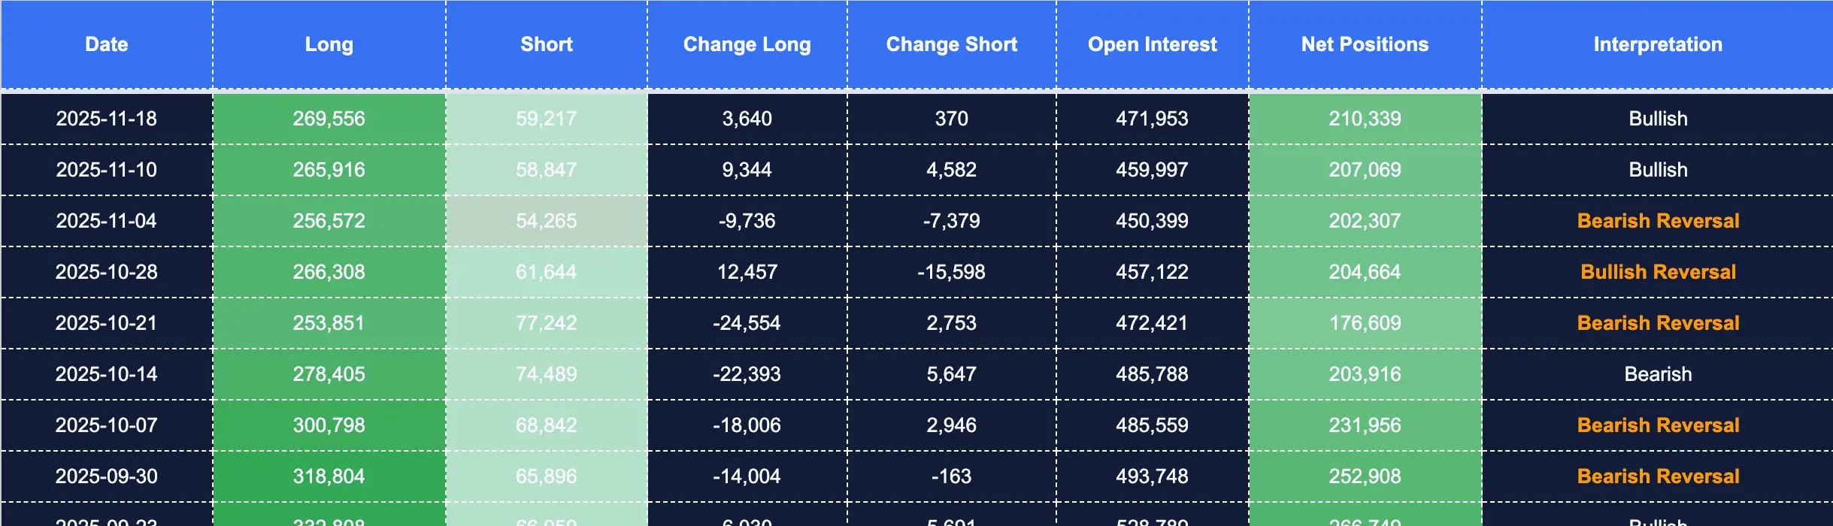Click Change Short value -15,598
The image size is (1833, 526).
point(951,272)
